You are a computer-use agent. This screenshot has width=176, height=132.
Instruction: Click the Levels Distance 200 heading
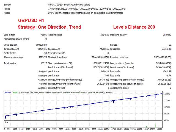tap(134, 27)
